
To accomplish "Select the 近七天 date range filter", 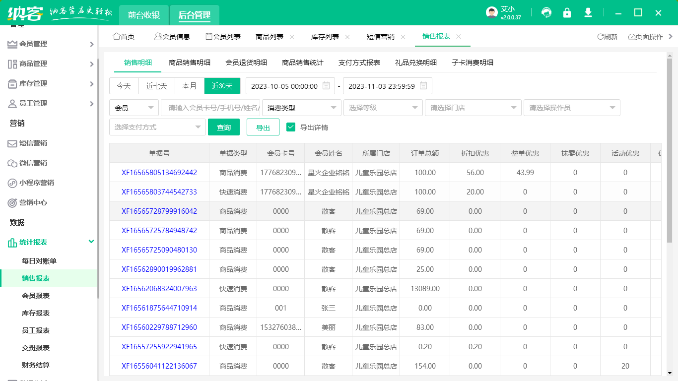I will click(156, 85).
